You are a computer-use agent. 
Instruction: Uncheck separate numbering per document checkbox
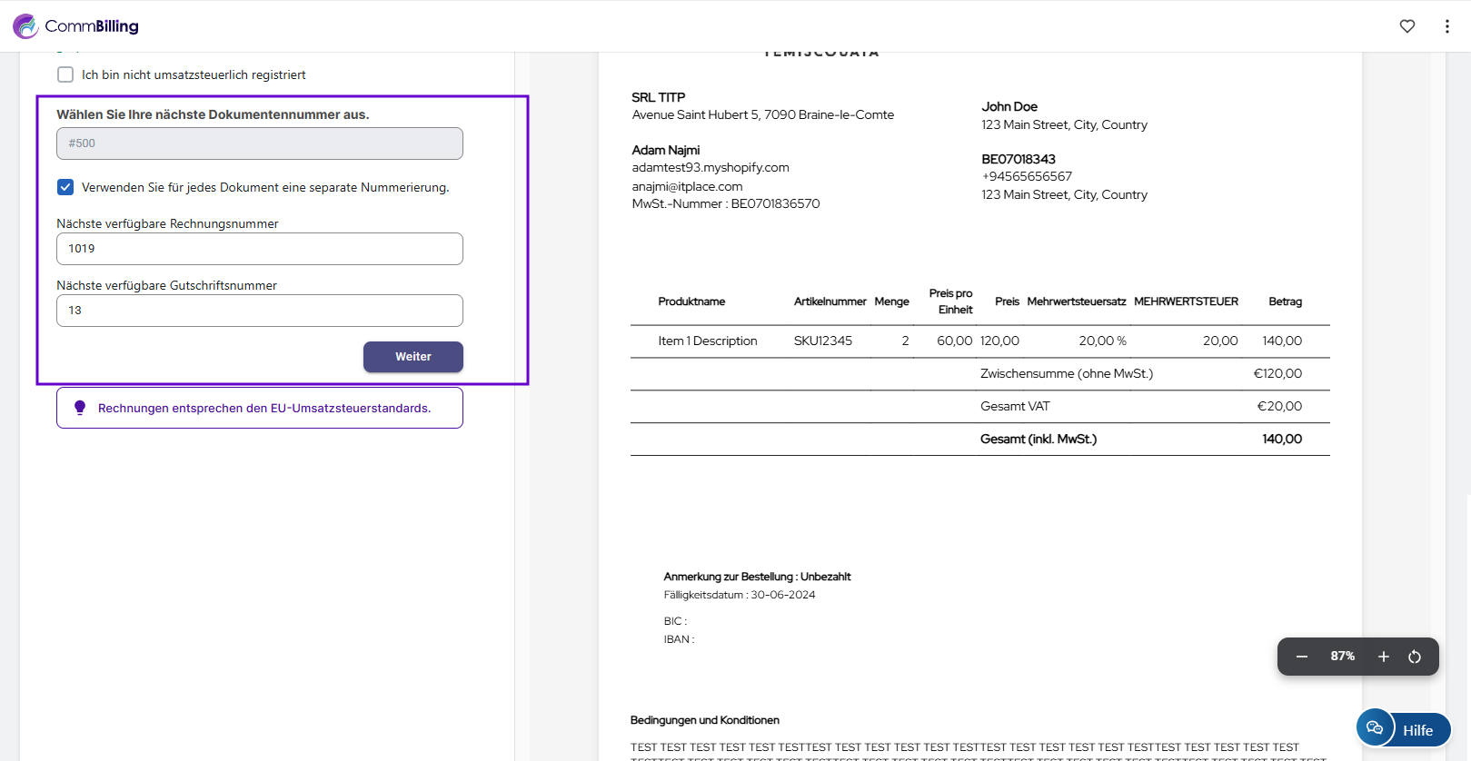[65, 187]
